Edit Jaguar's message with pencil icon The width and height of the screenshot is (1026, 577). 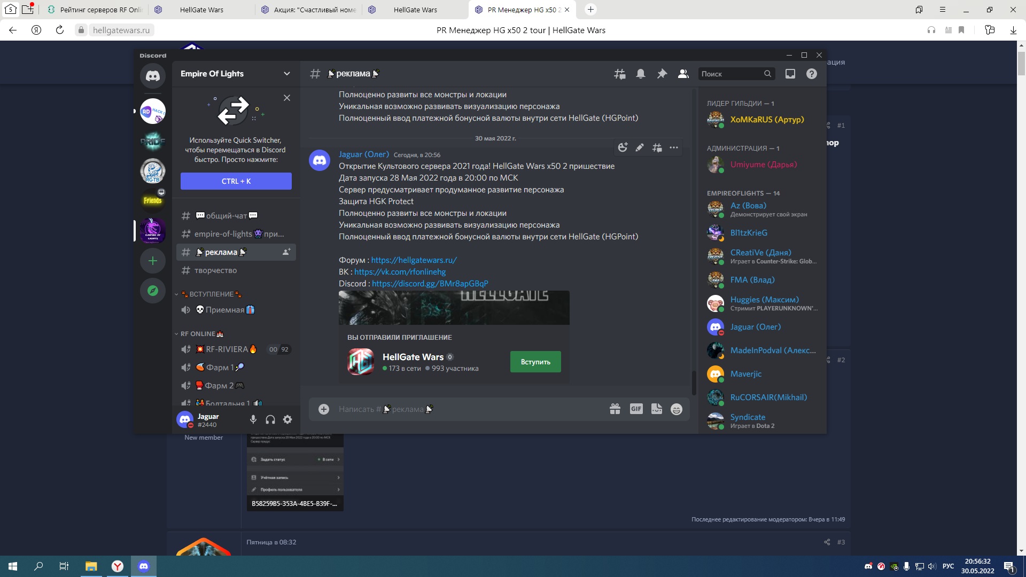[x=640, y=147]
